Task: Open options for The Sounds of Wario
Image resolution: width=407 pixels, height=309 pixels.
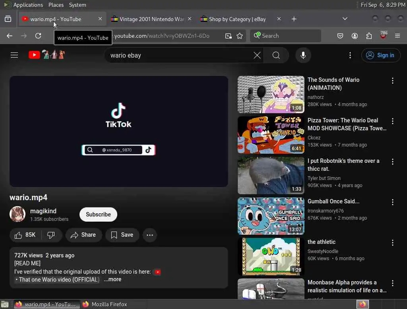Action: pyautogui.click(x=392, y=81)
